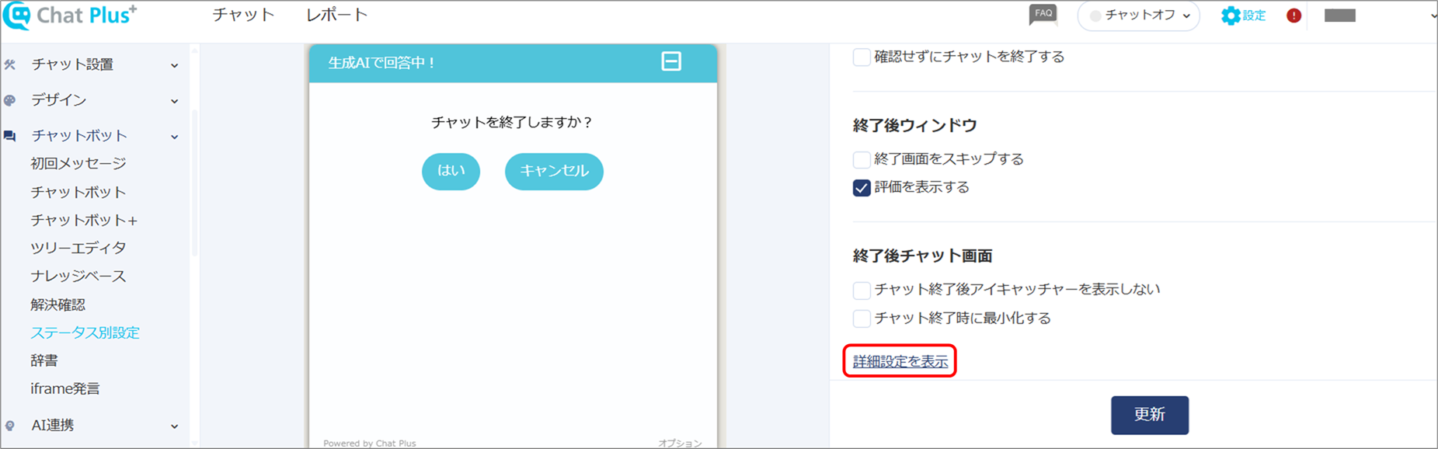Uncheck 評価を表示する checkbox
The width and height of the screenshot is (1438, 449).
(x=861, y=188)
